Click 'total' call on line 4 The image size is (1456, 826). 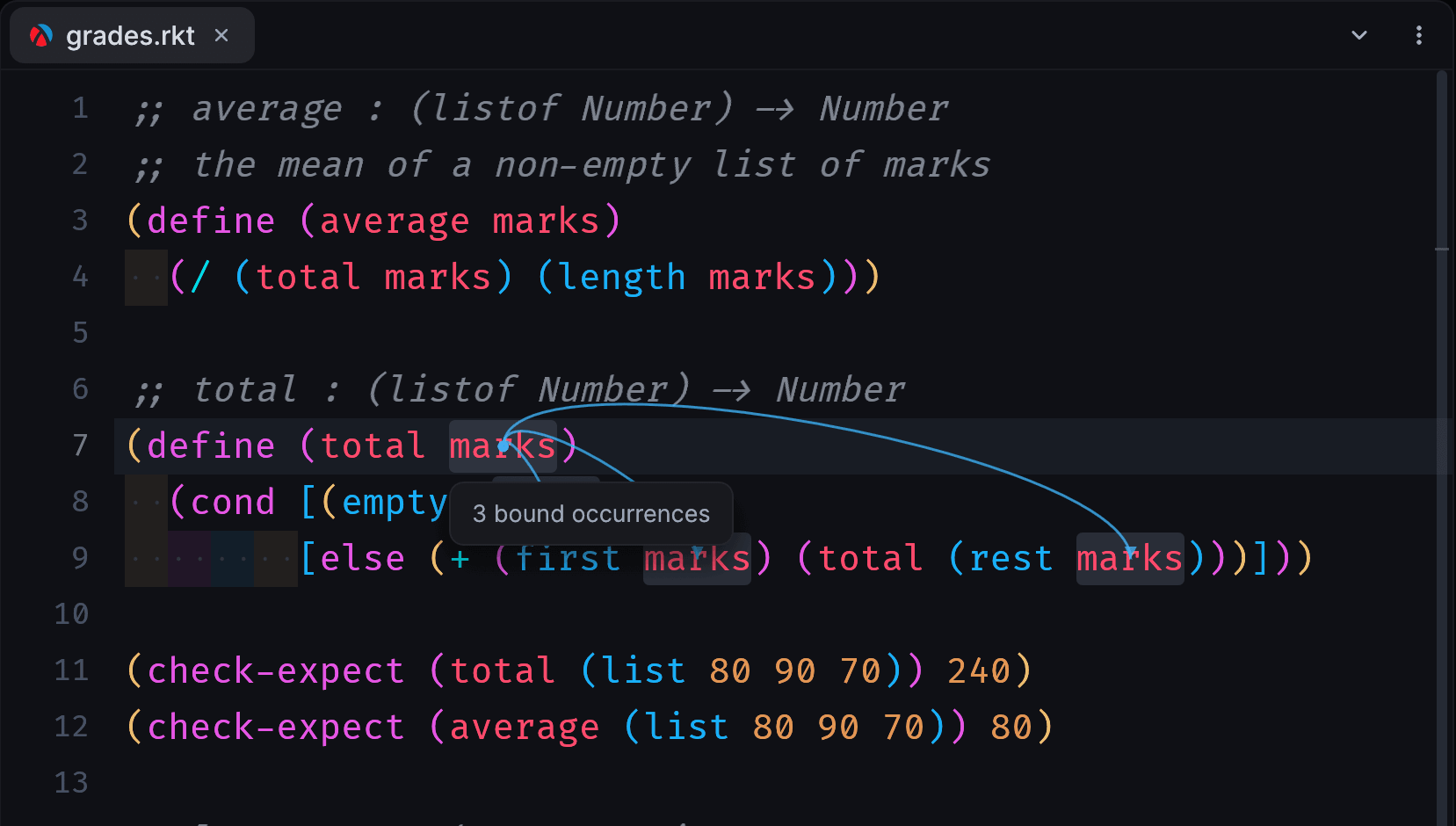coord(308,278)
